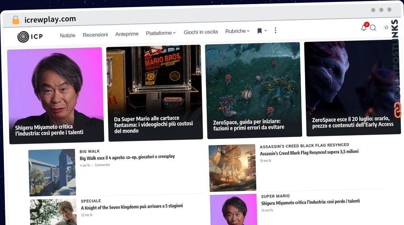Viewport: 404px width, 225px height.
Task: Click the lower Miyamoto purple thumbnail
Action: pos(233,209)
